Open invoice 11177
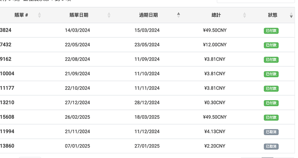This screenshot has width=298, height=158. pos(7,88)
